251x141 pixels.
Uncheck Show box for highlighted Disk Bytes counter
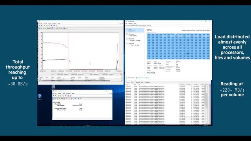pyautogui.click(x=40, y=81)
